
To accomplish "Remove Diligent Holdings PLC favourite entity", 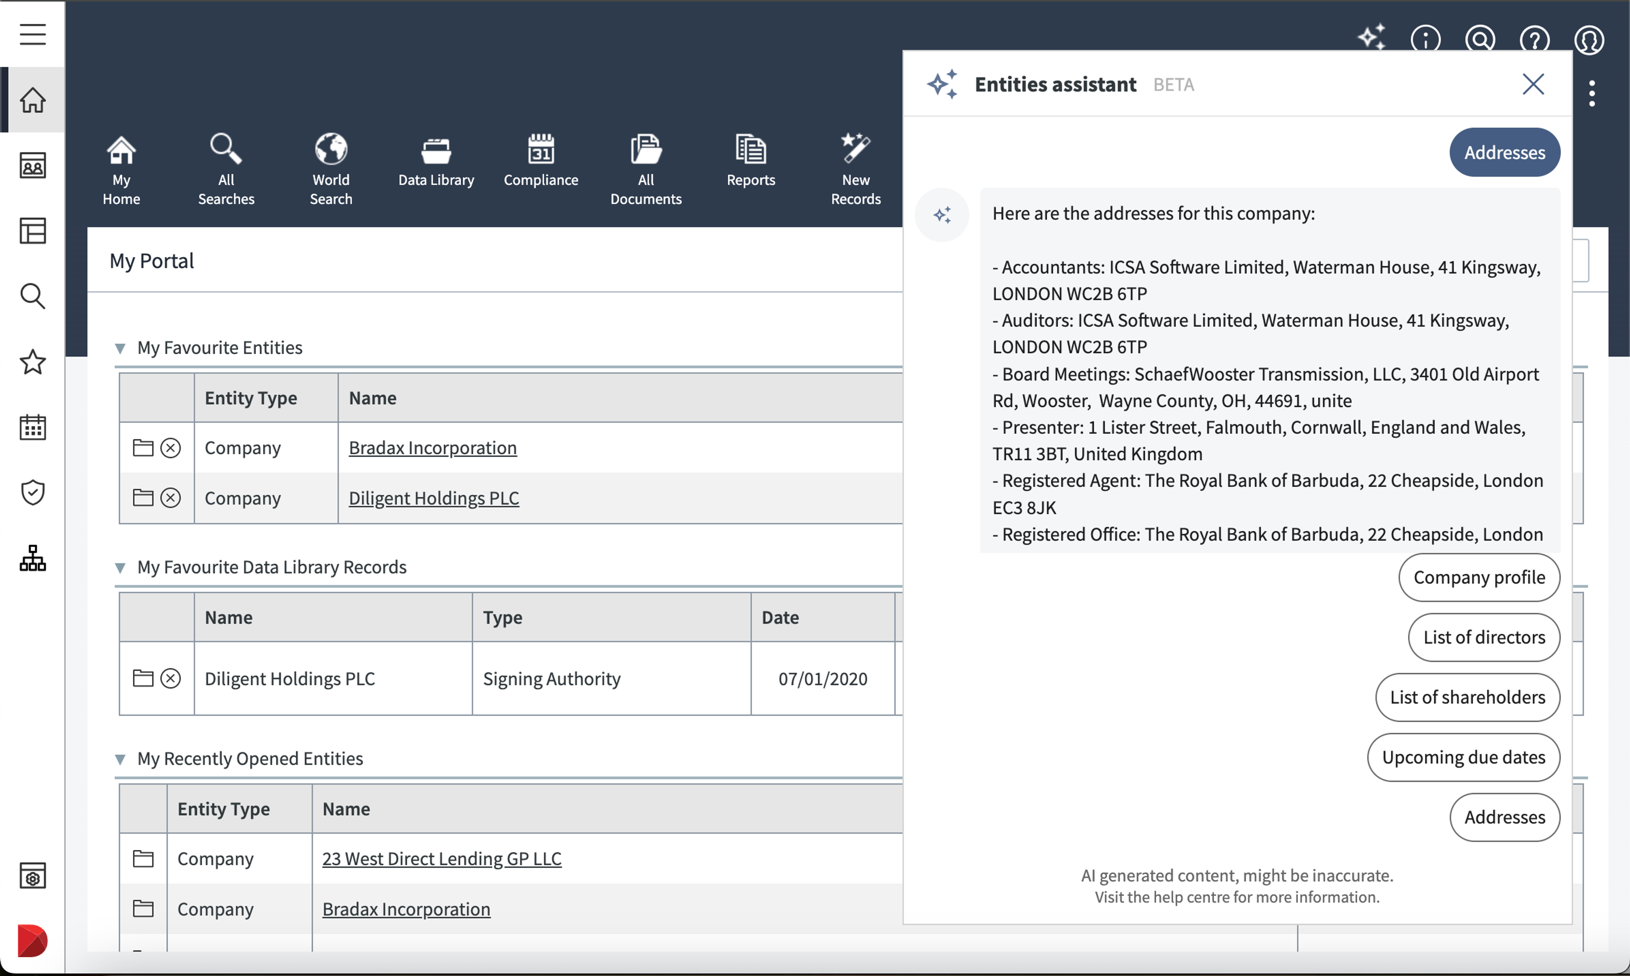I will pyautogui.click(x=170, y=498).
